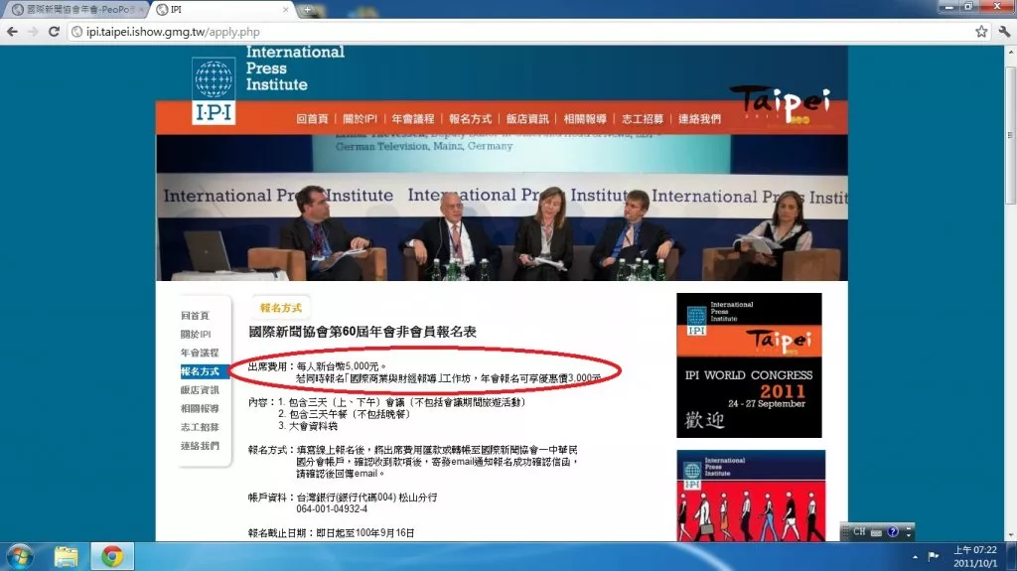Viewport: 1017px width, 571px height.
Task: Bookmark this page with star icon
Action: [981, 31]
